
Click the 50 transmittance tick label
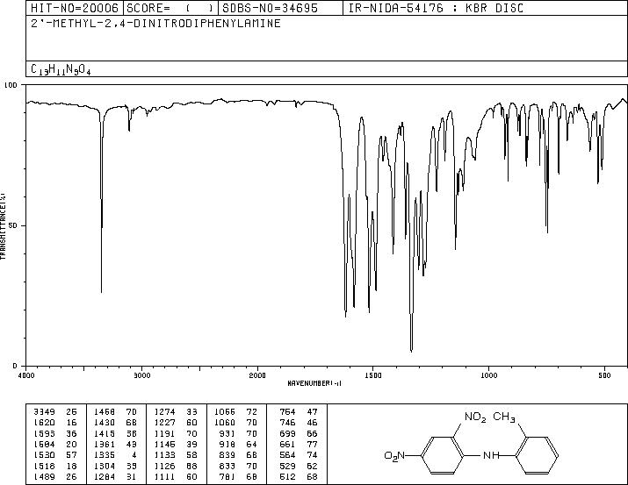[14, 225]
